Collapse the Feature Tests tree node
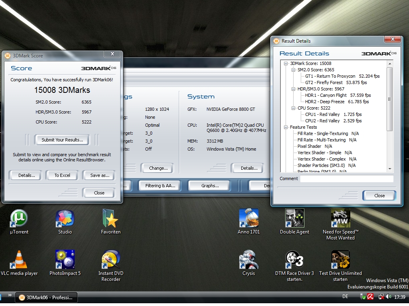Viewport: 409px width, 306px height. click(x=286, y=127)
